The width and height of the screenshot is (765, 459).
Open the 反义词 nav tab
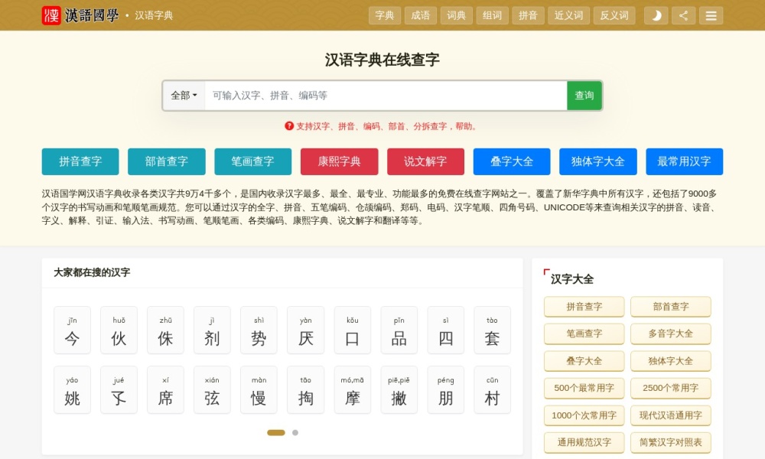tap(614, 15)
